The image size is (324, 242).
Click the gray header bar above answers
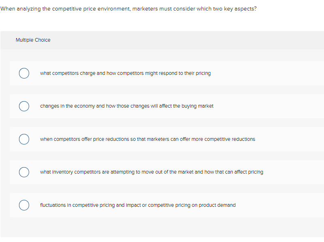pos(162,40)
